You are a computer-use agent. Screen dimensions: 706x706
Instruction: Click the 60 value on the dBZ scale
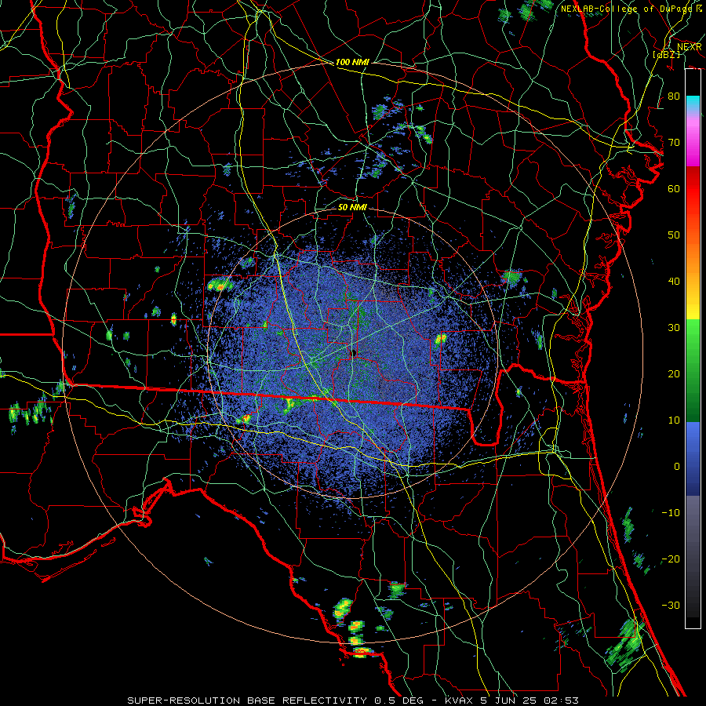pyautogui.click(x=674, y=188)
